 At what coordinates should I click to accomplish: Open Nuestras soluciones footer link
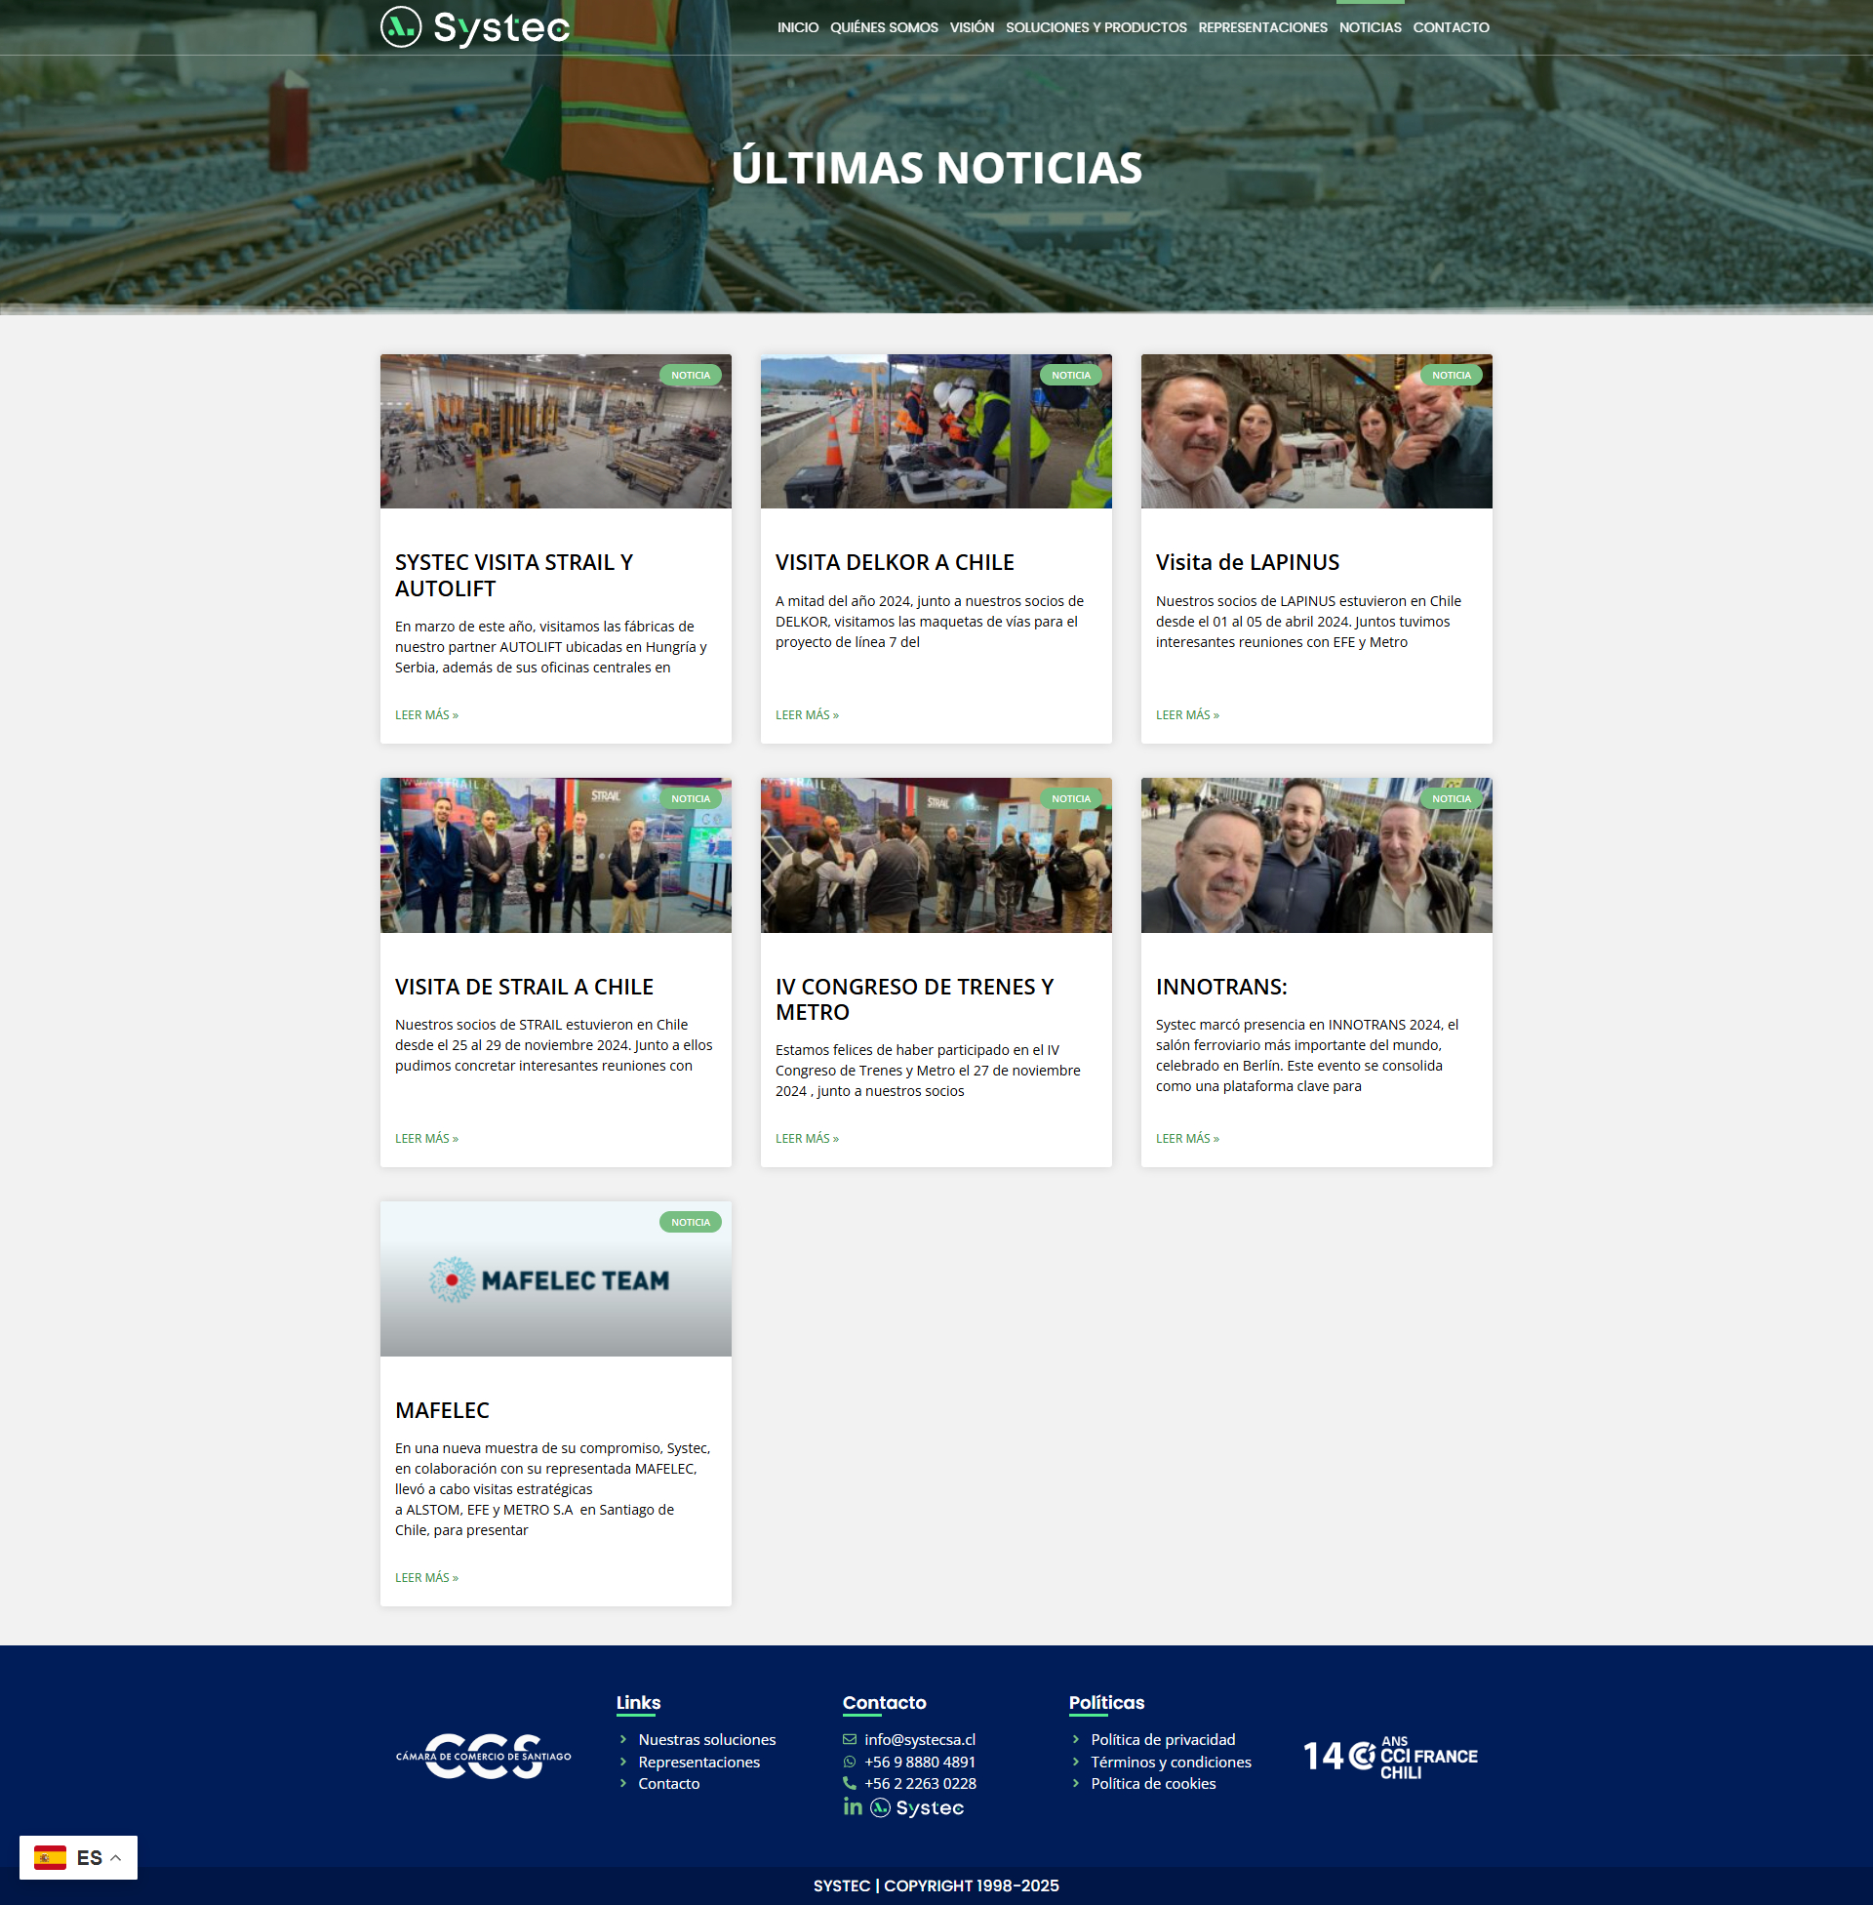[706, 1740]
